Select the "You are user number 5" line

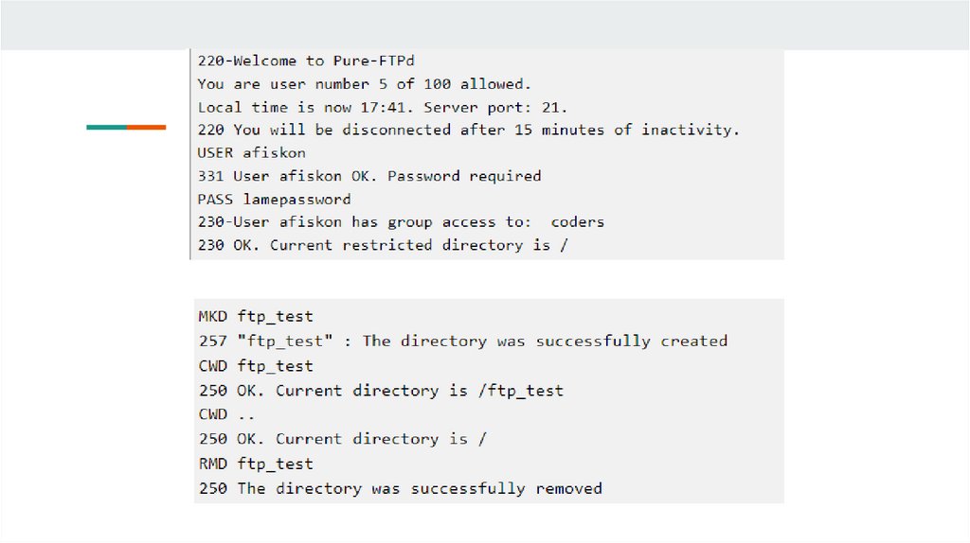[x=364, y=84]
